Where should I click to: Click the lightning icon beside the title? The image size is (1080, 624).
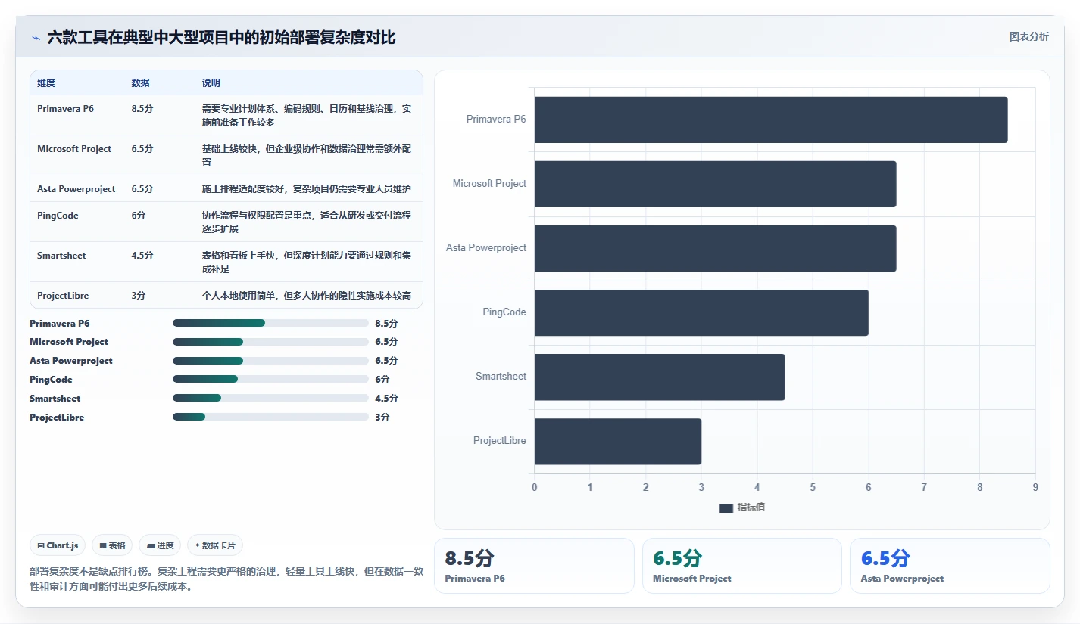coord(36,38)
